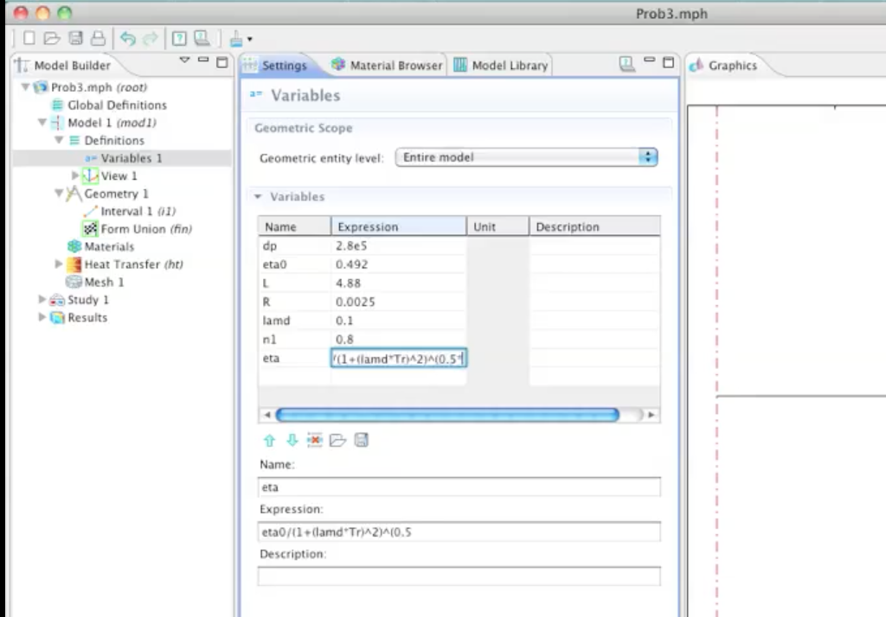This screenshot has width=886, height=617.
Task: Collapse the Variables section
Action: pyautogui.click(x=258, y=196)
